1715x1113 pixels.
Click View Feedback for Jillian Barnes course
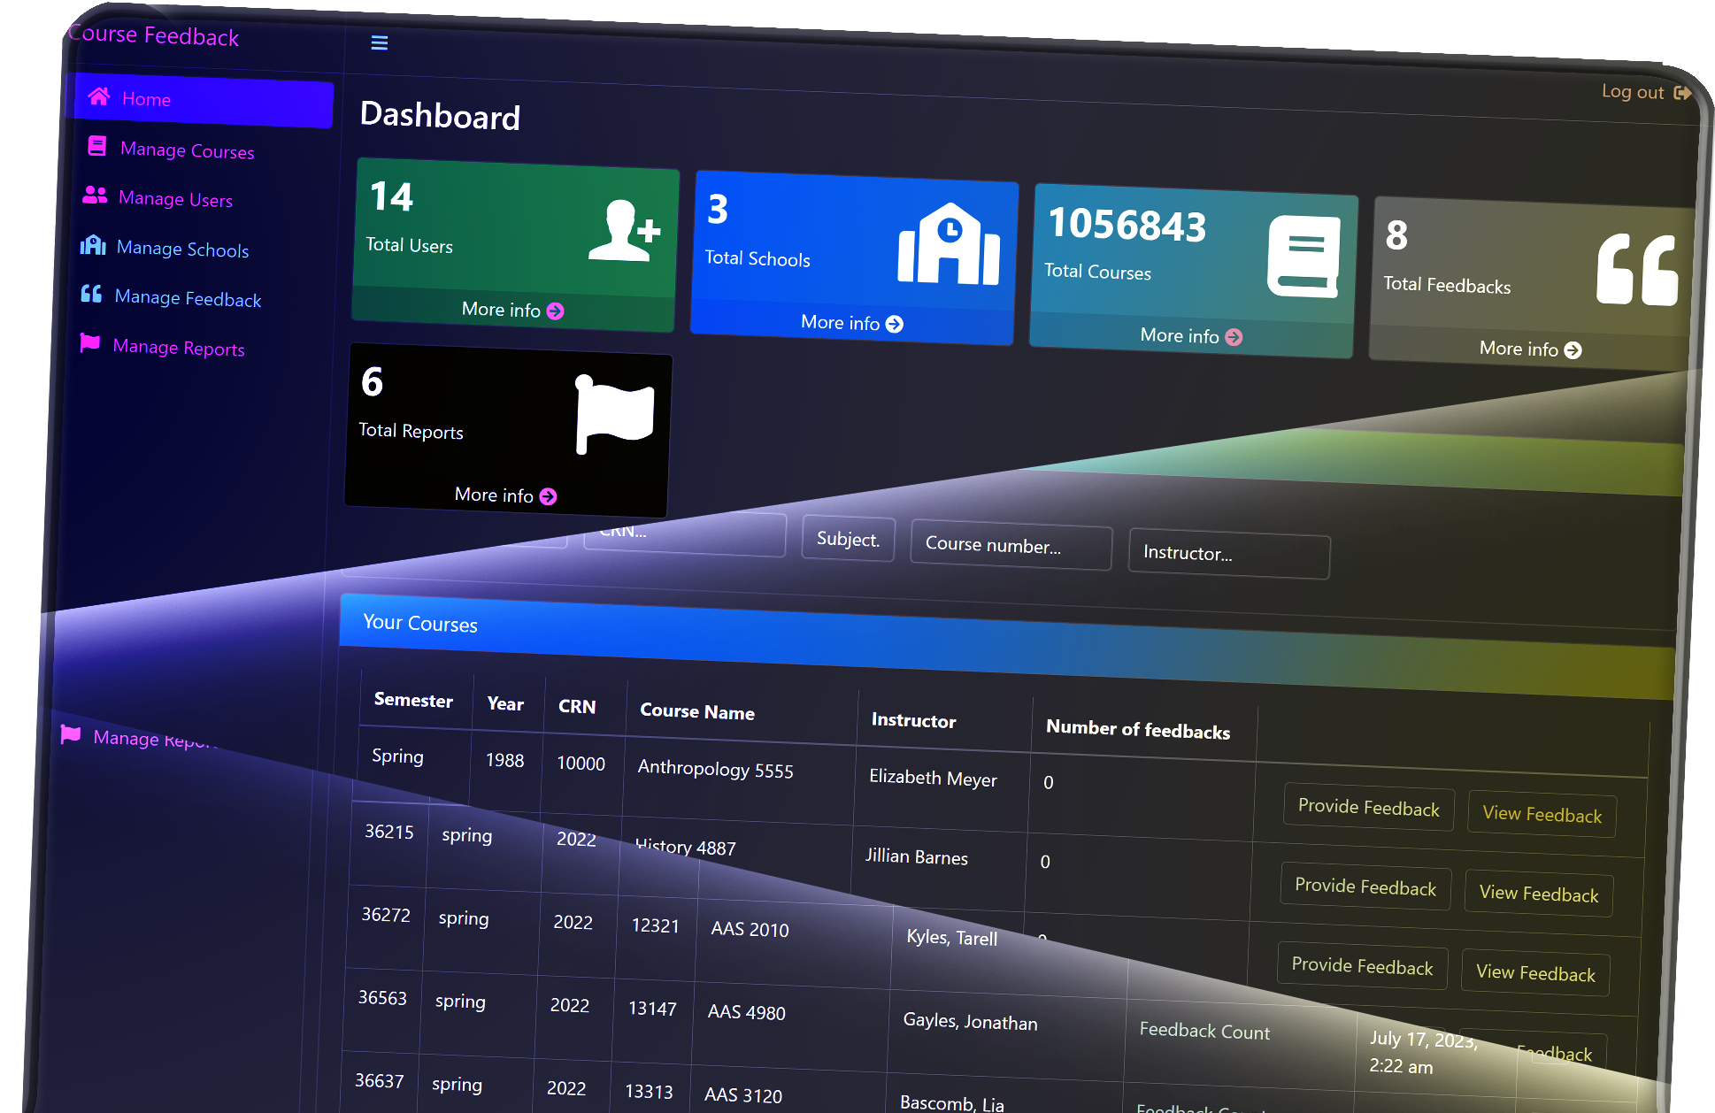coord(1538,894)
